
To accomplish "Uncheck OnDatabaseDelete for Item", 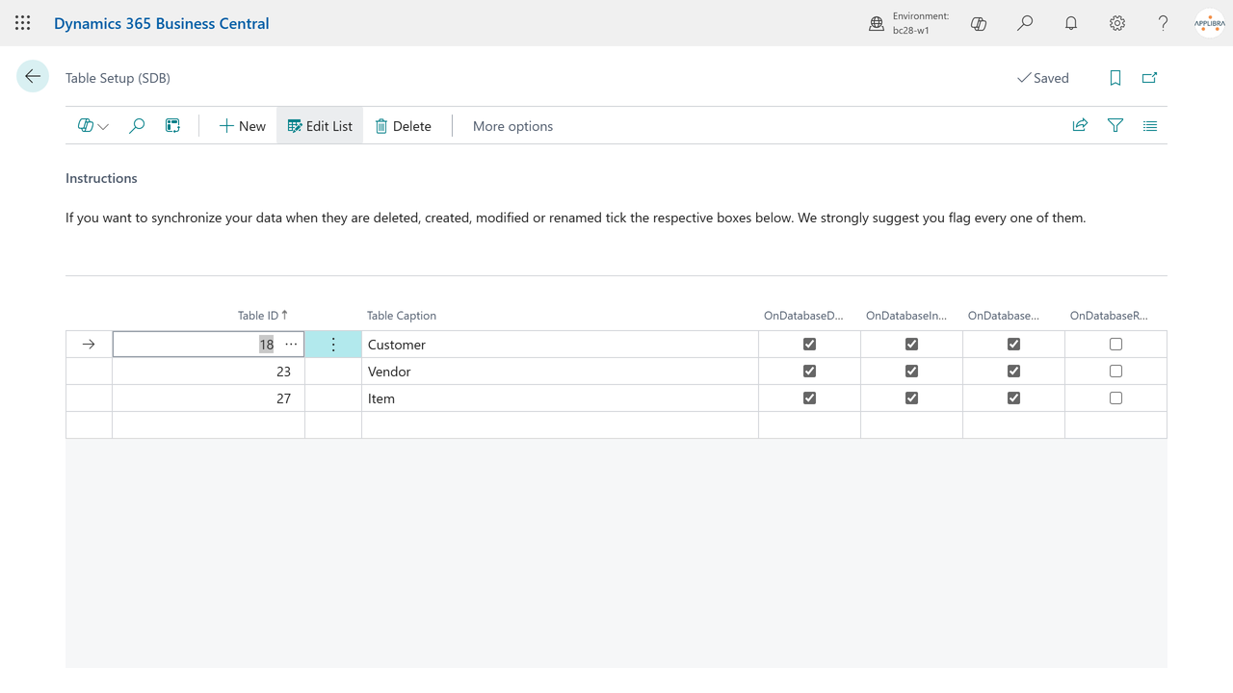I will pyautogui.click(x=809, y=398).
